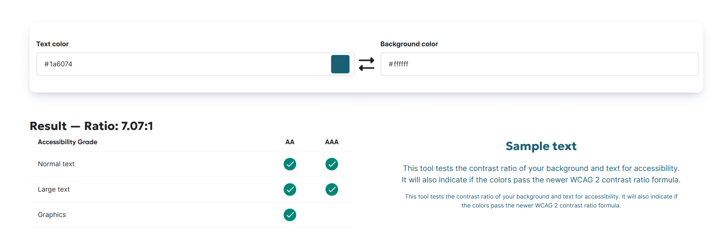This screenshot has width=720, height=239.
Task: Select the Graphics row label
Action: click(x=52, y=215)
